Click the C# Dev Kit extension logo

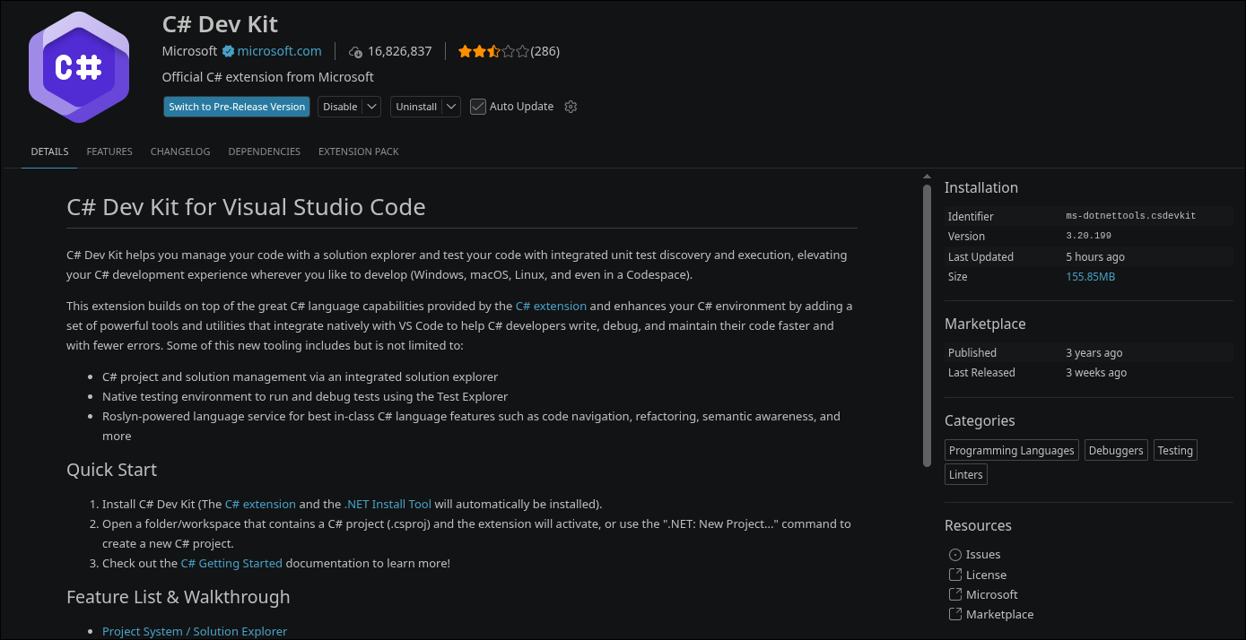pos(79,67)
